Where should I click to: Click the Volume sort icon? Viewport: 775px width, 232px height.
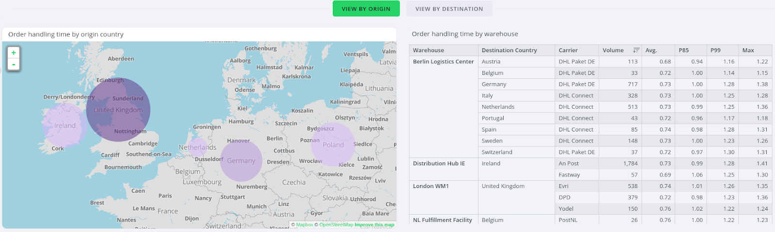click(x=636, y=50)
